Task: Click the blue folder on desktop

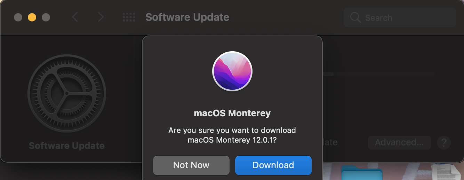Action: point(362,173)
